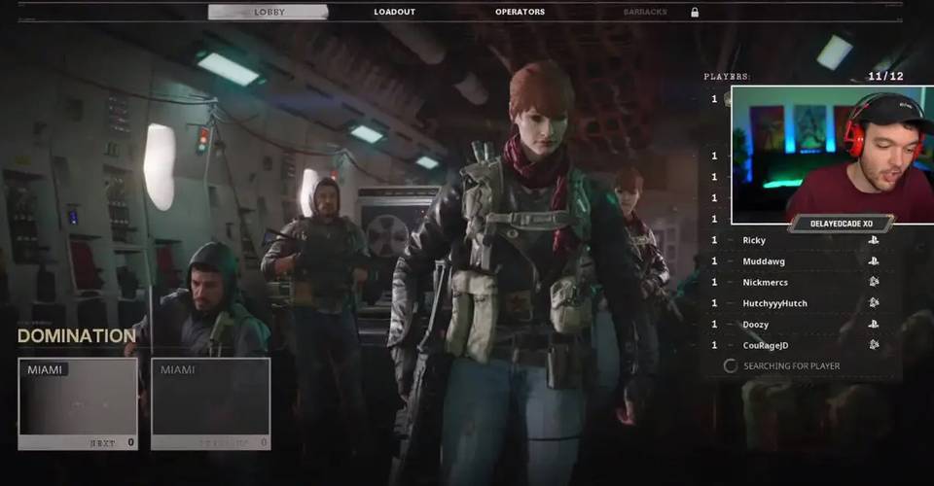Click Battle.net platform icon beside HutchyyyHutch
Screen dimensions: 934x486
874,303
